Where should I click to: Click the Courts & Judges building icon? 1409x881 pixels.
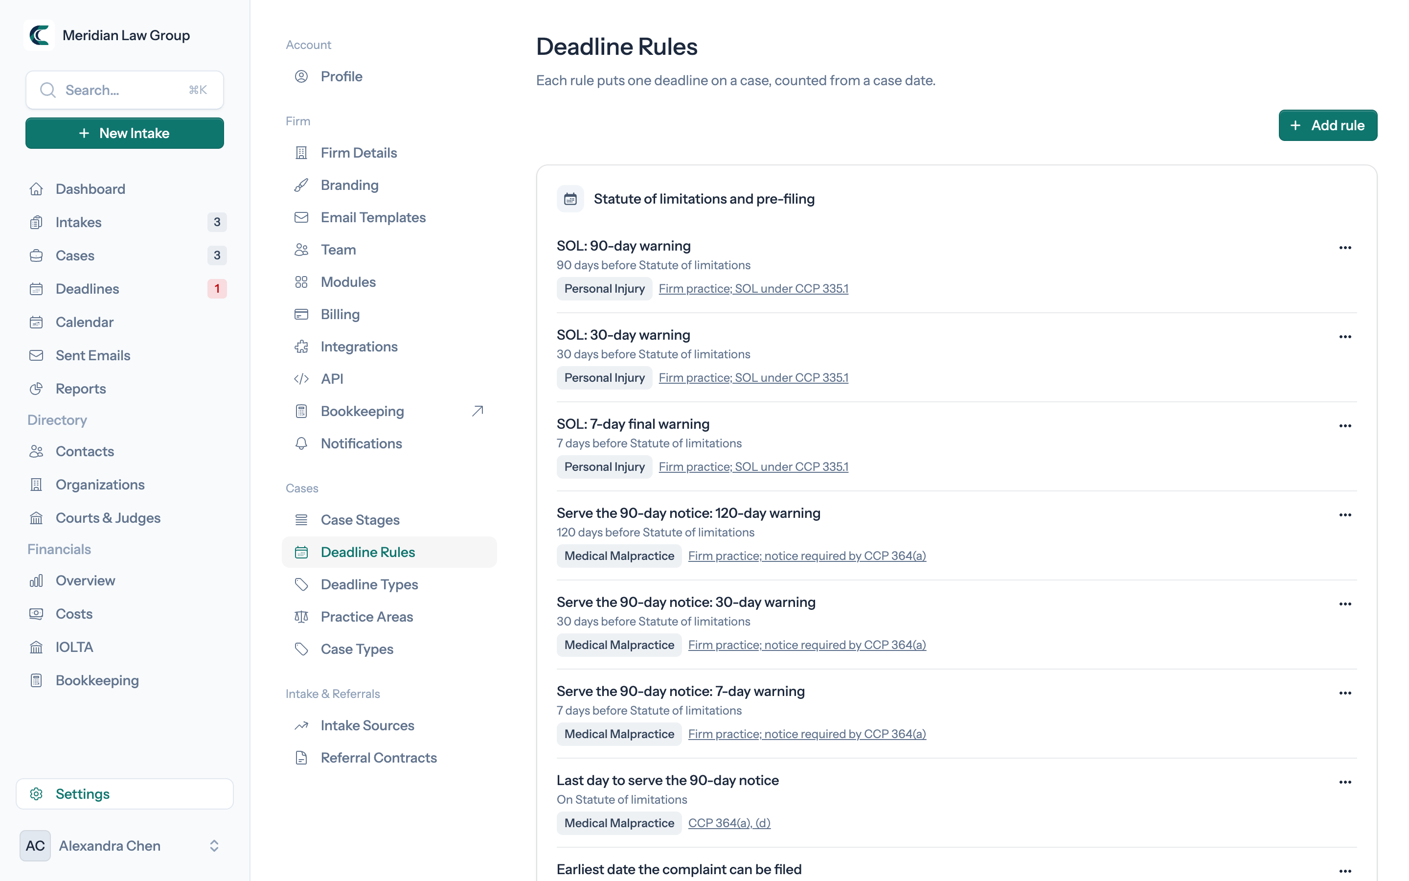coord(36,518)
